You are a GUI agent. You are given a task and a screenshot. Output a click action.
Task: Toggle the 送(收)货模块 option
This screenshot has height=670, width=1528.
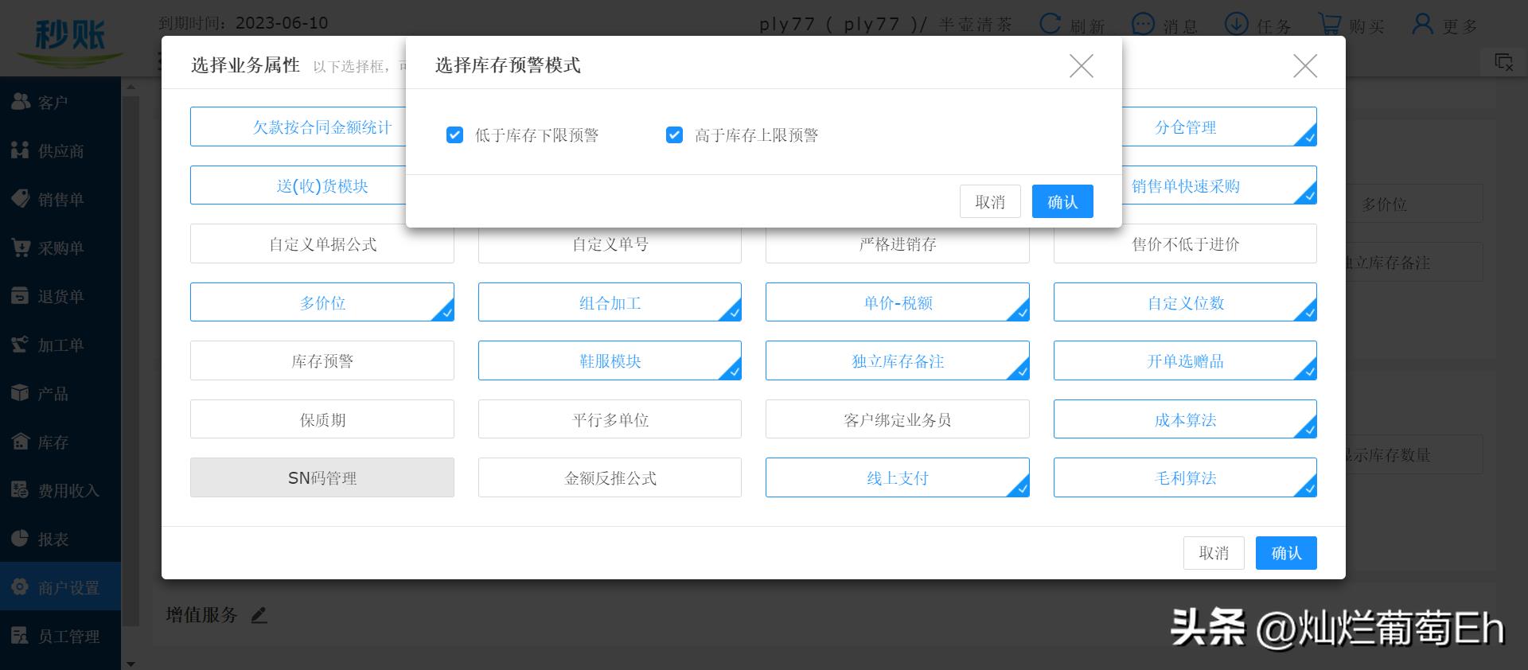298,185
